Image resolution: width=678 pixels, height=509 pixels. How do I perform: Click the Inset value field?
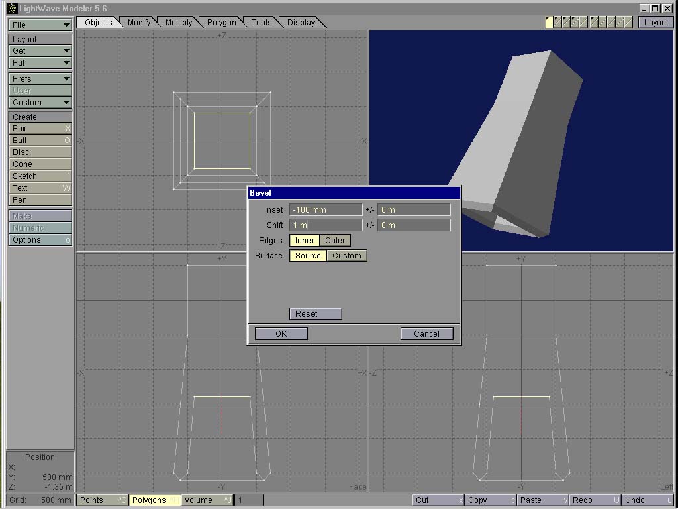click(326, 210)
